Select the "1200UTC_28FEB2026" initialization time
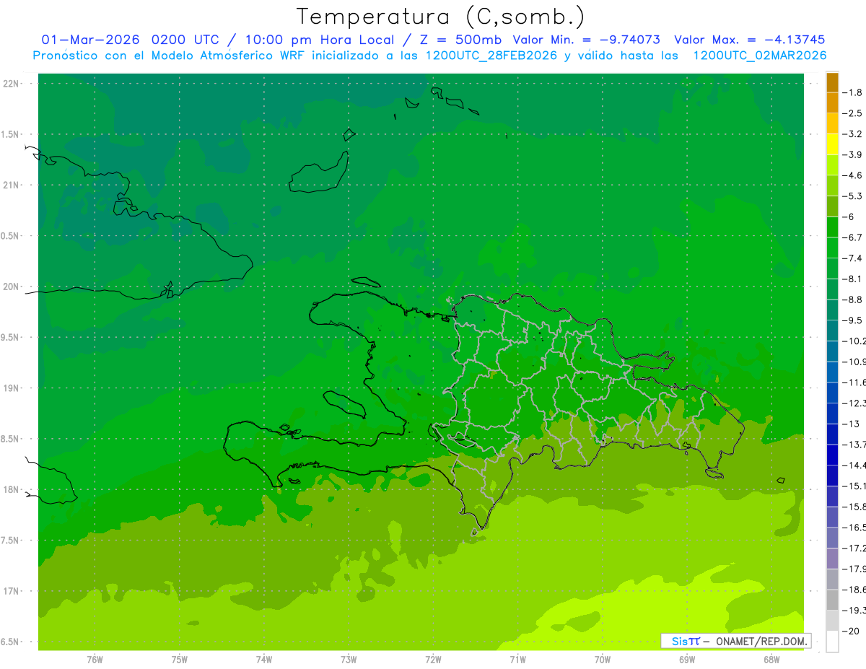The image size is (866, 669). pyautogui.click(x=491, y=56)
